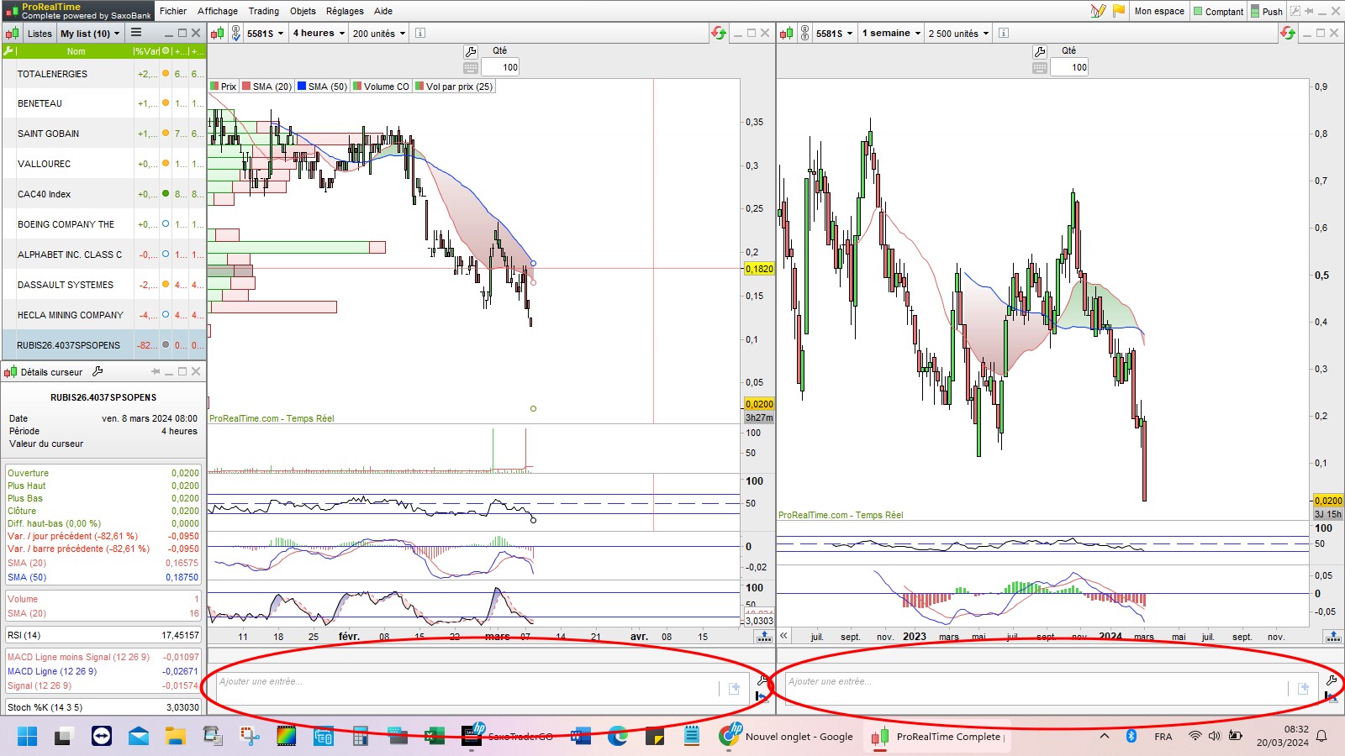Click the left chart info icon
This screenshot has width=1345, height=756.
420,34
